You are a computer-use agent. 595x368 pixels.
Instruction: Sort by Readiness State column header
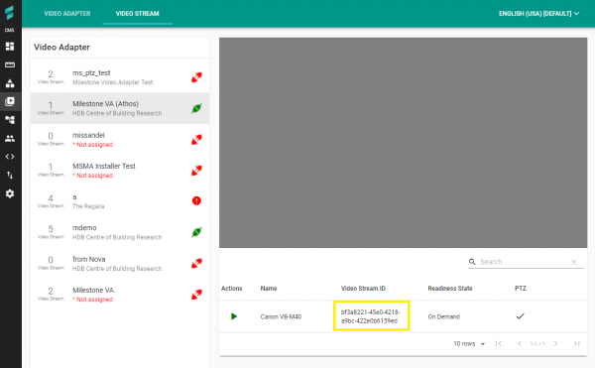(x=450, y=289)
